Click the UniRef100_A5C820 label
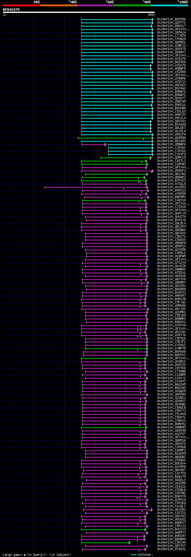 coord(171,85)
